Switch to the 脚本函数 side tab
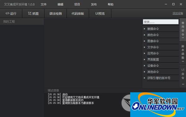The height and width of the screenshot is (117, 186). [x=183, y=53]
